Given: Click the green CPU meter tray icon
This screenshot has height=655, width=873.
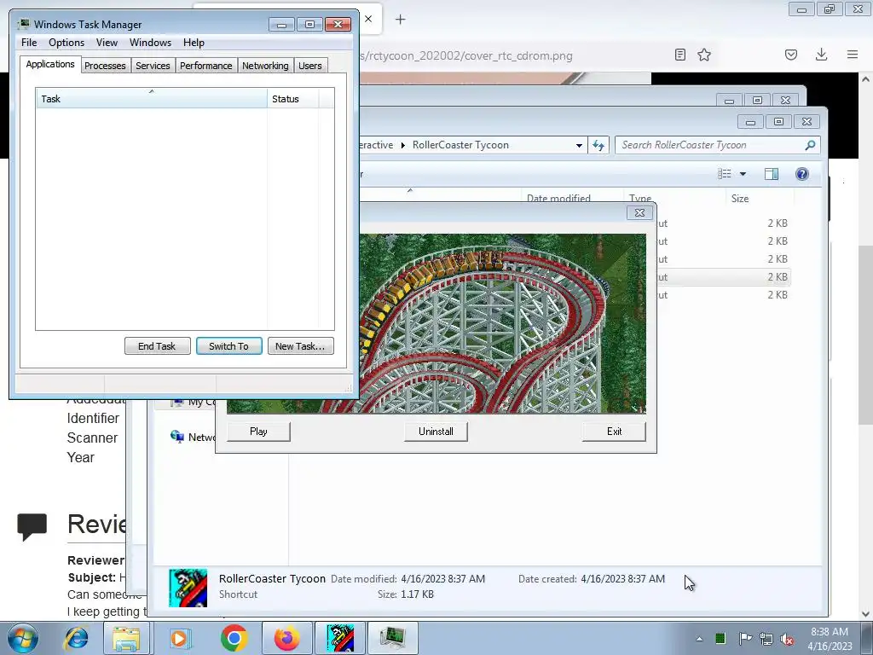Looking at the screenshot, I should coord(720,638).
